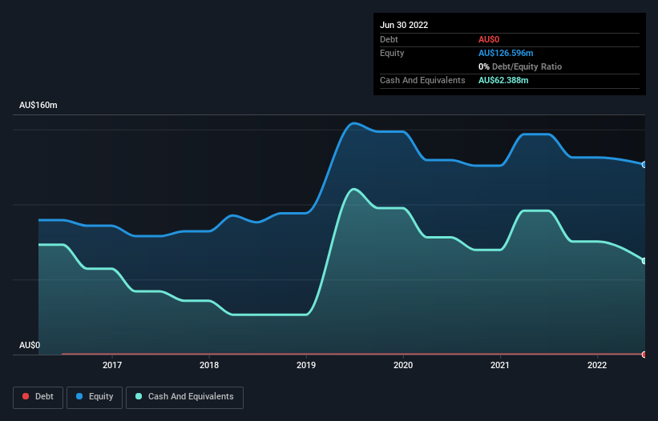This screenshot has width=658, height=421.
Task: Click the AU$160m y-axis label
Action: pyautogui.click(x=38, y=105)
